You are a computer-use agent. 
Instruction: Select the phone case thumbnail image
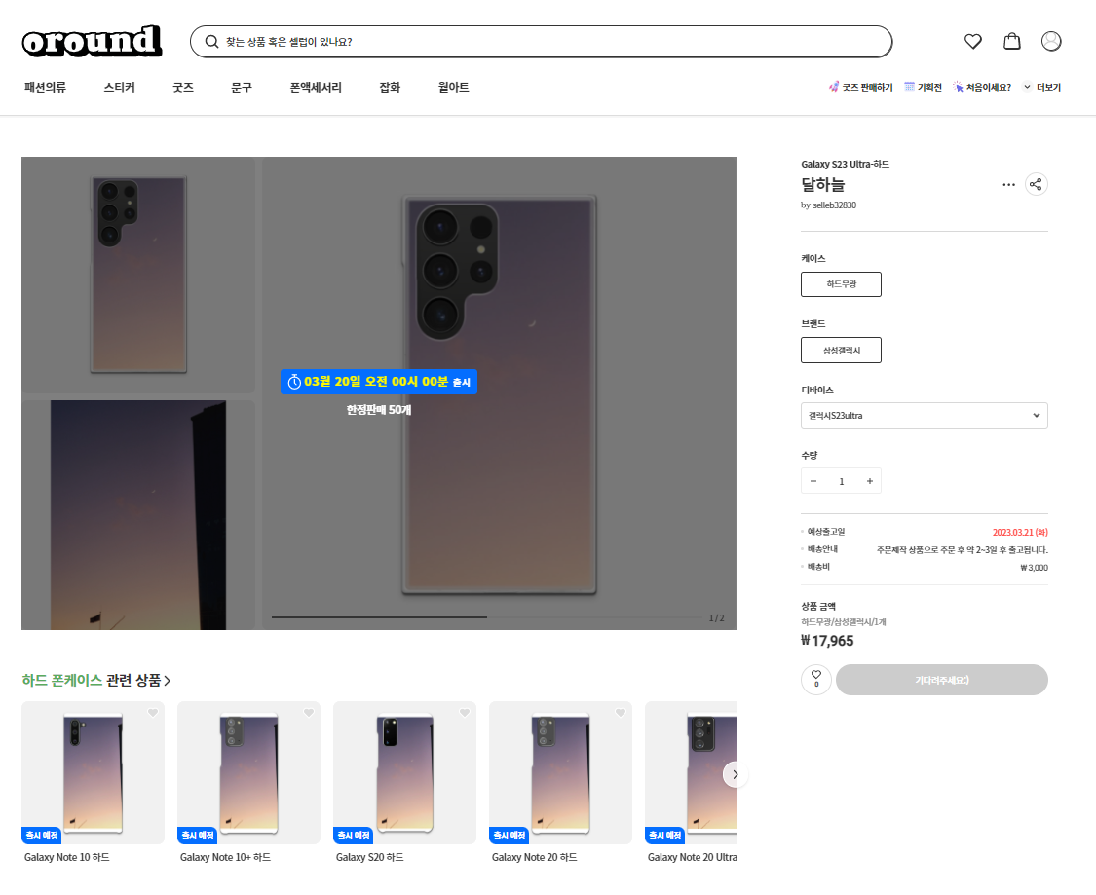(138, 275)
